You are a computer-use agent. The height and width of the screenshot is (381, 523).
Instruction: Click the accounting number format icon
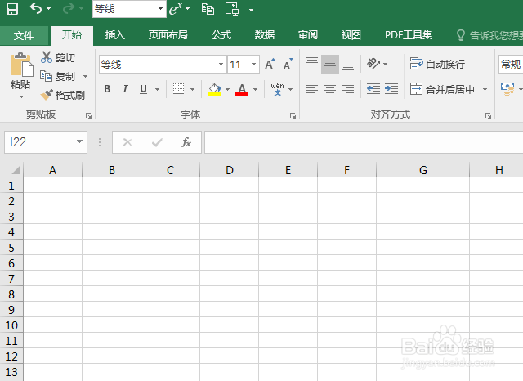coord(507,89)
